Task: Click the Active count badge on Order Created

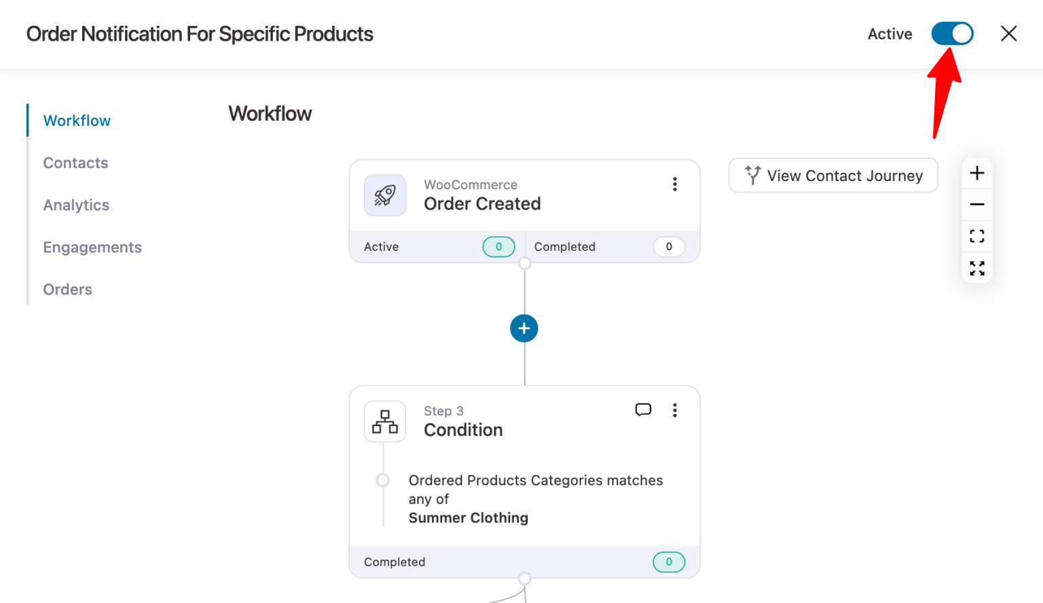Action: pos(498,247)
